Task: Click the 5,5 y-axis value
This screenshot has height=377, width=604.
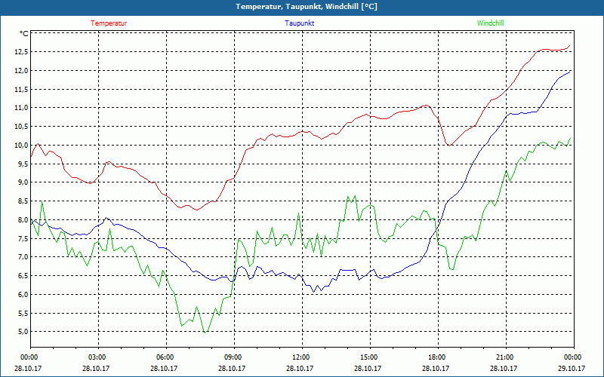Action: (x=23, y=313)
